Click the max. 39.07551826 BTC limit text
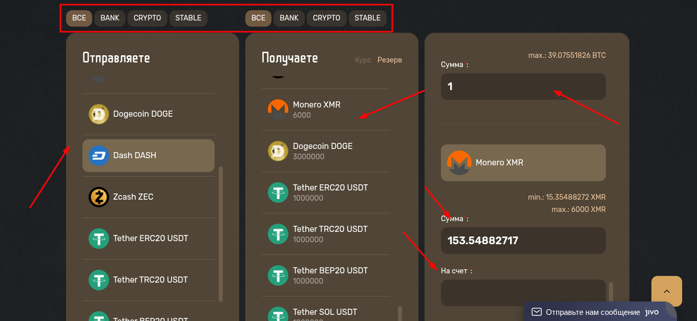This screenshot has height=321, width=697. pos(567,55)
